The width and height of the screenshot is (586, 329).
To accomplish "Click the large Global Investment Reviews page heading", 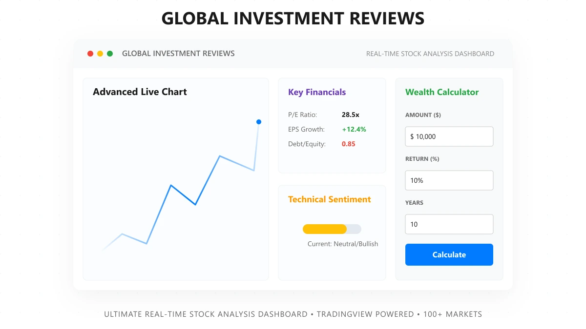I will click(293, 19).
